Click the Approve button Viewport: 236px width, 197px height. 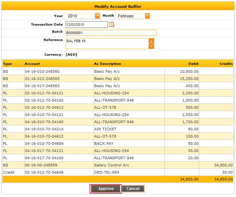click(106, 189)
